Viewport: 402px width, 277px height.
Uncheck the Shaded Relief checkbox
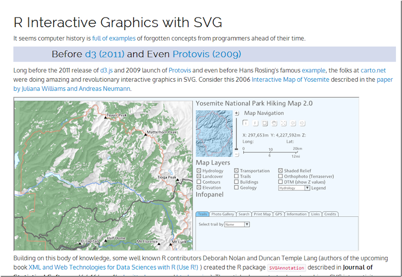[280, 171]
